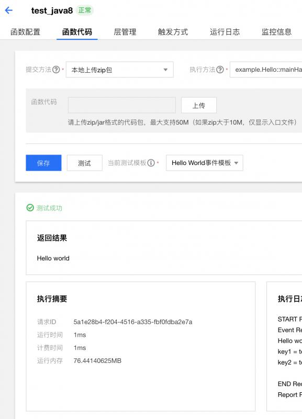
Task: Expand the Hello World事件模板 dropdown
Action: point(205,163)
